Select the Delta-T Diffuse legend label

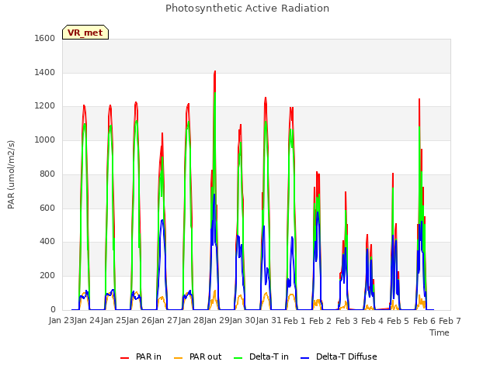(346, 356)
